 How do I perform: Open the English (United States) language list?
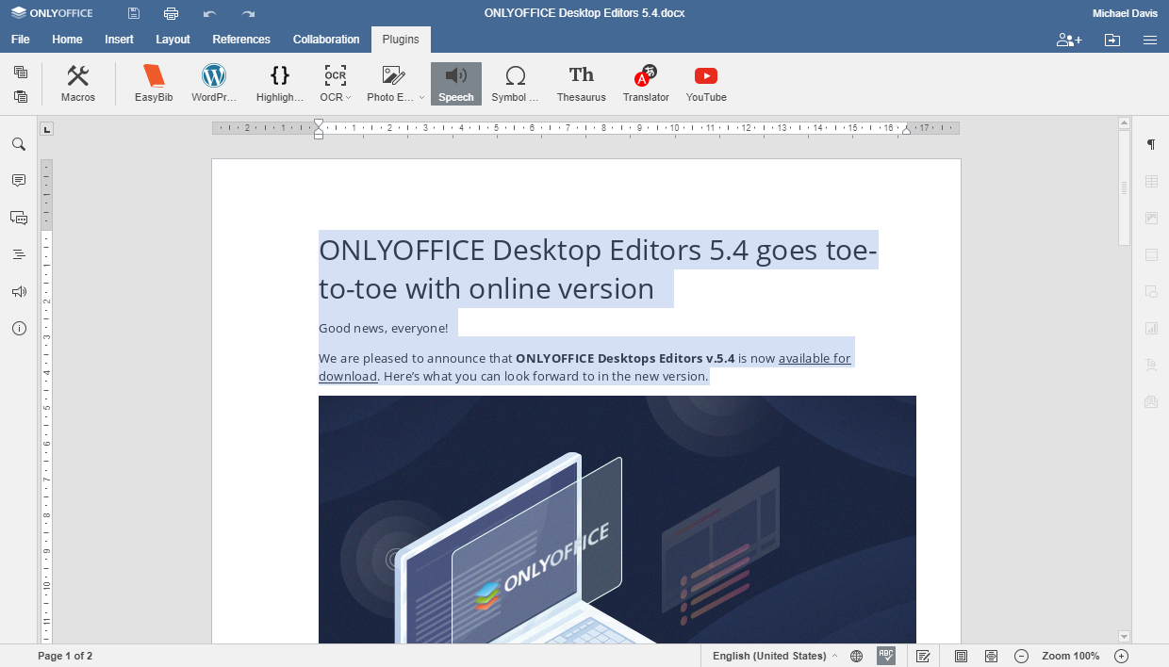click(775, 656)
